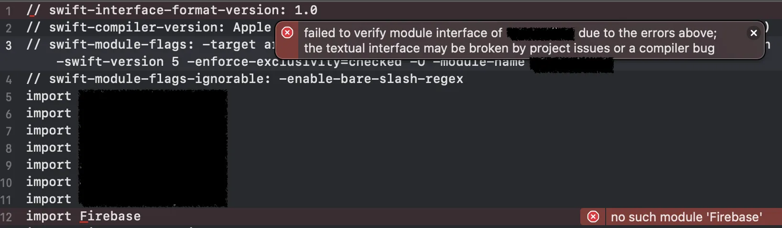Click the import keyword on line 5
The width and height of the screenshot is (782, 228).
[x=49, y=96]
